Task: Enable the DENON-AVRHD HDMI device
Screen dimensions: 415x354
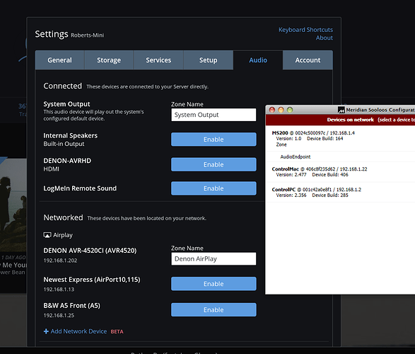Action: (x=214, y=164)
